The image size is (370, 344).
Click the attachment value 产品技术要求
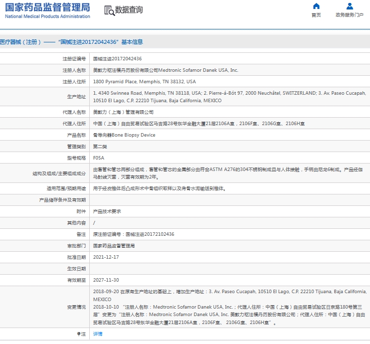click(107, 211)
